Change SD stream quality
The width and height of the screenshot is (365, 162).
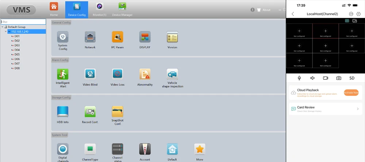pos(352,78)
